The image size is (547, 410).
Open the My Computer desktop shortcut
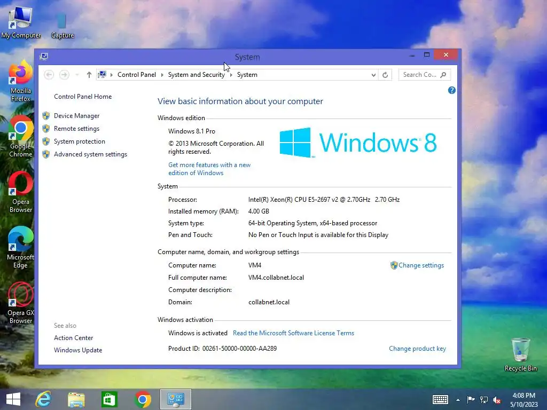[x=21, y=22]
